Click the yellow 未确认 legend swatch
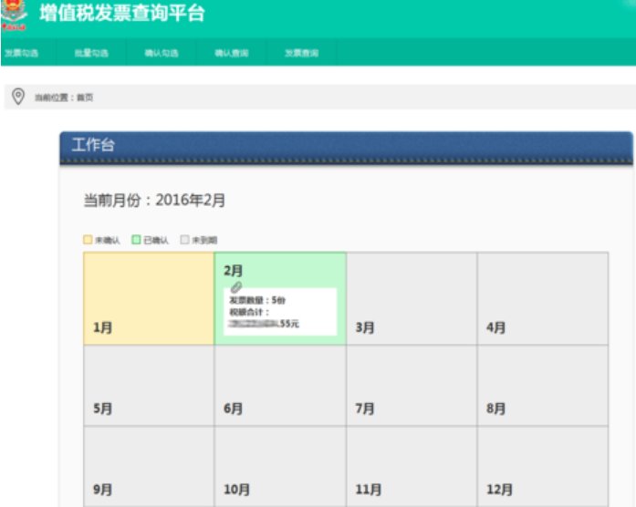Image resolution: width=636 pixels, height=507 pixels. tap(88, 240)
